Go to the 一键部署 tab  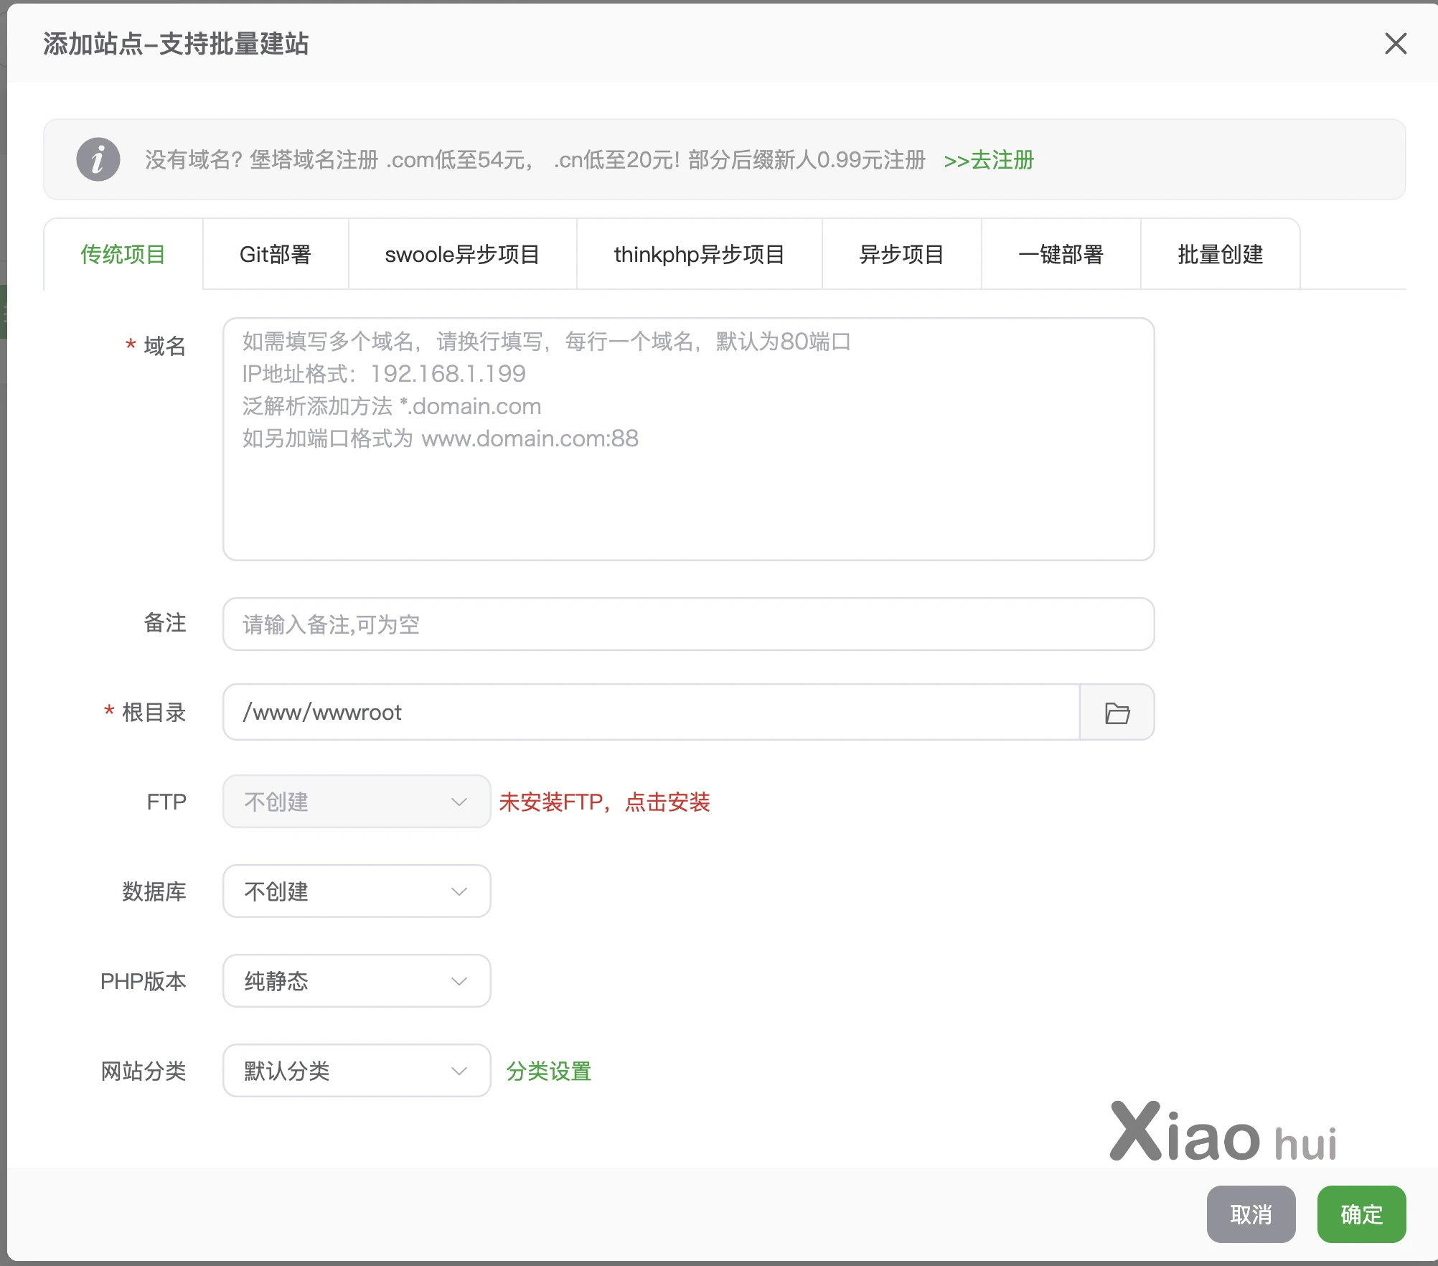(1061, 255)
